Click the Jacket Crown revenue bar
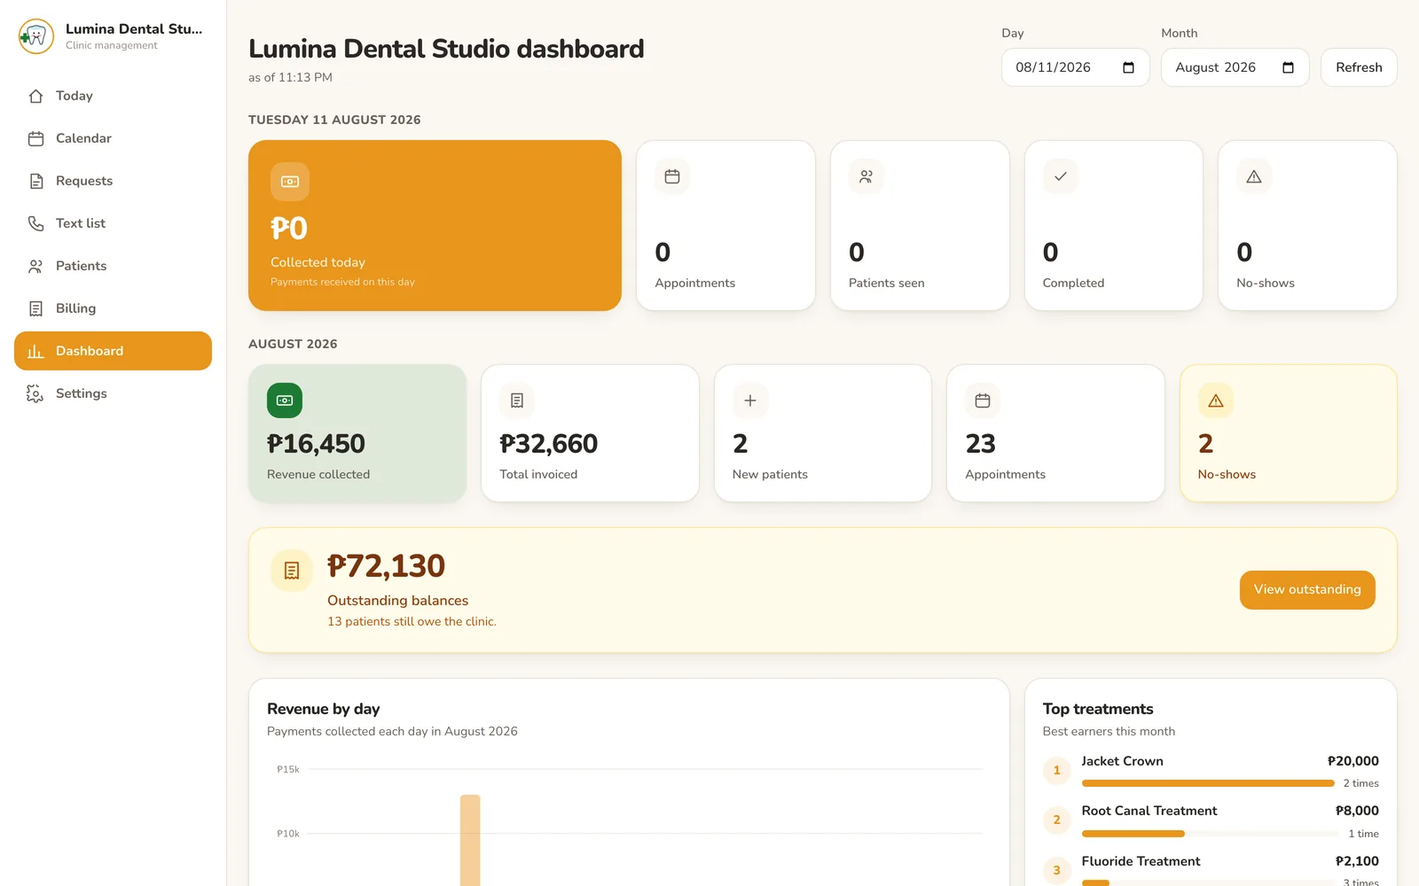1419x886 pixels. click(x=1208, y=783)
